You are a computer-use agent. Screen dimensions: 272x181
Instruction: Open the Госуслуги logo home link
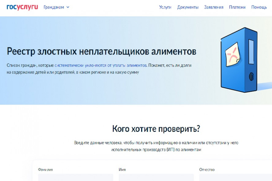22,7
